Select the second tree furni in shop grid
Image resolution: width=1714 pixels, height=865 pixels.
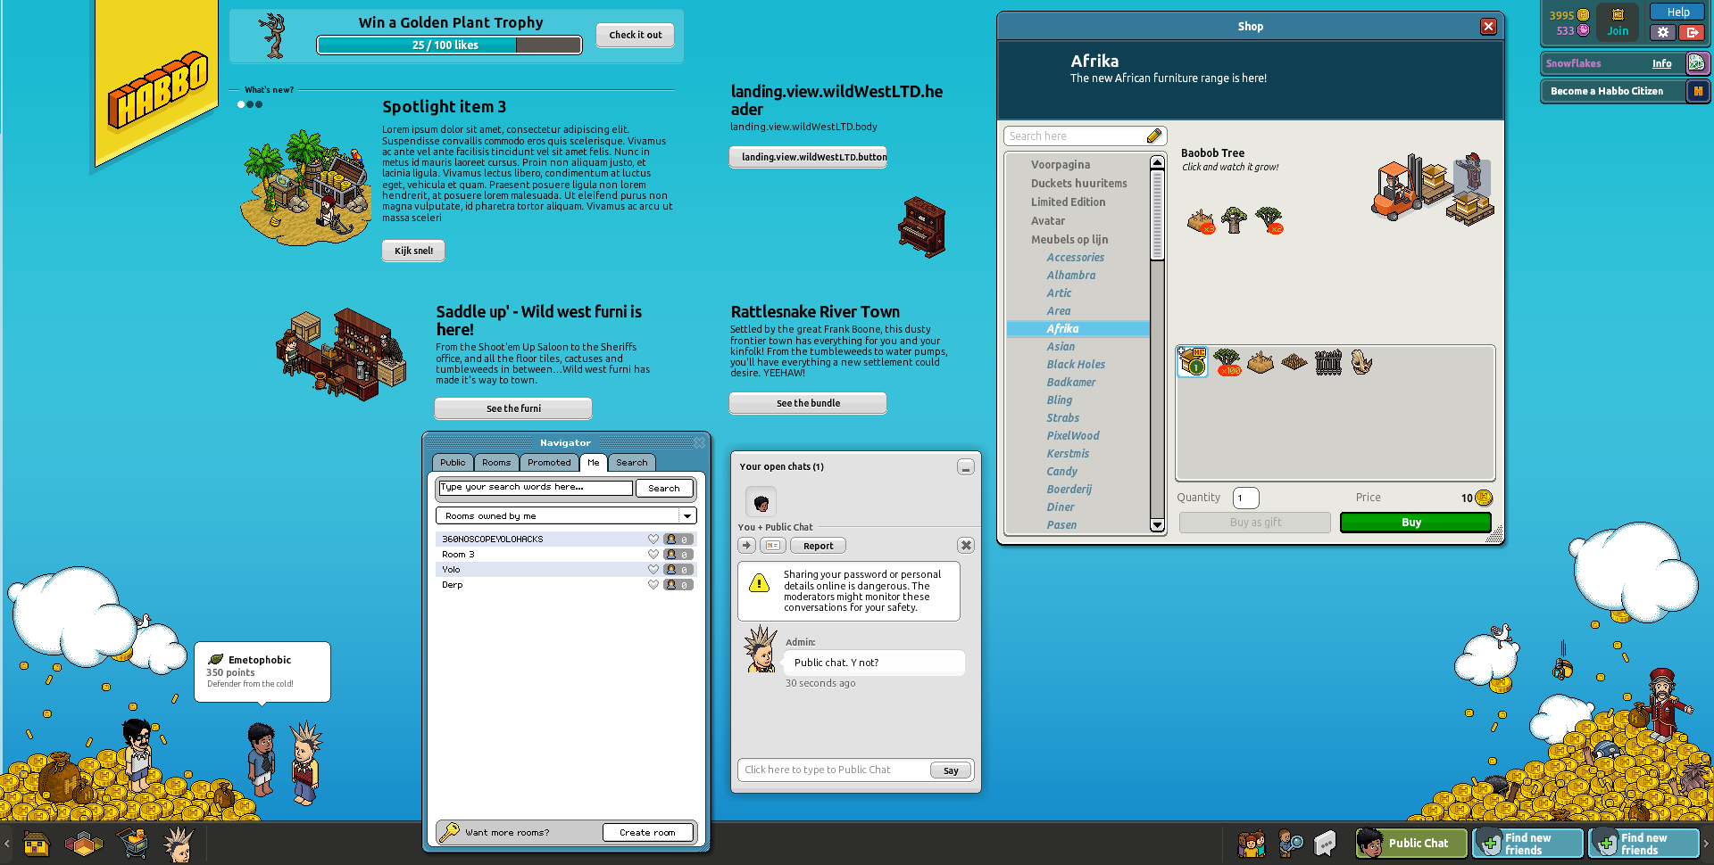[1227, 362]
